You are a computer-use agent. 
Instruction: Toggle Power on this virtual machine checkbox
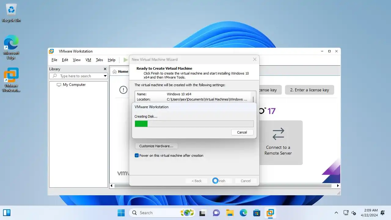(137, 156)
